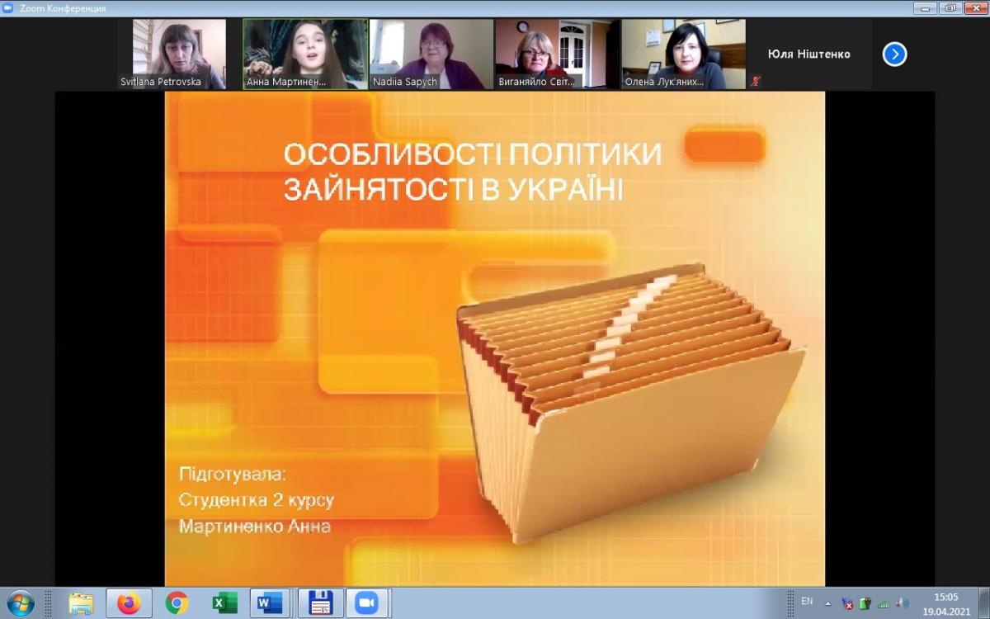The image size is (990, 619).
Task: Click the shared slide title 'ОСОБЛИВОСТІ ПОЛІТИКИ'
Action: click(x=473, y=154)
